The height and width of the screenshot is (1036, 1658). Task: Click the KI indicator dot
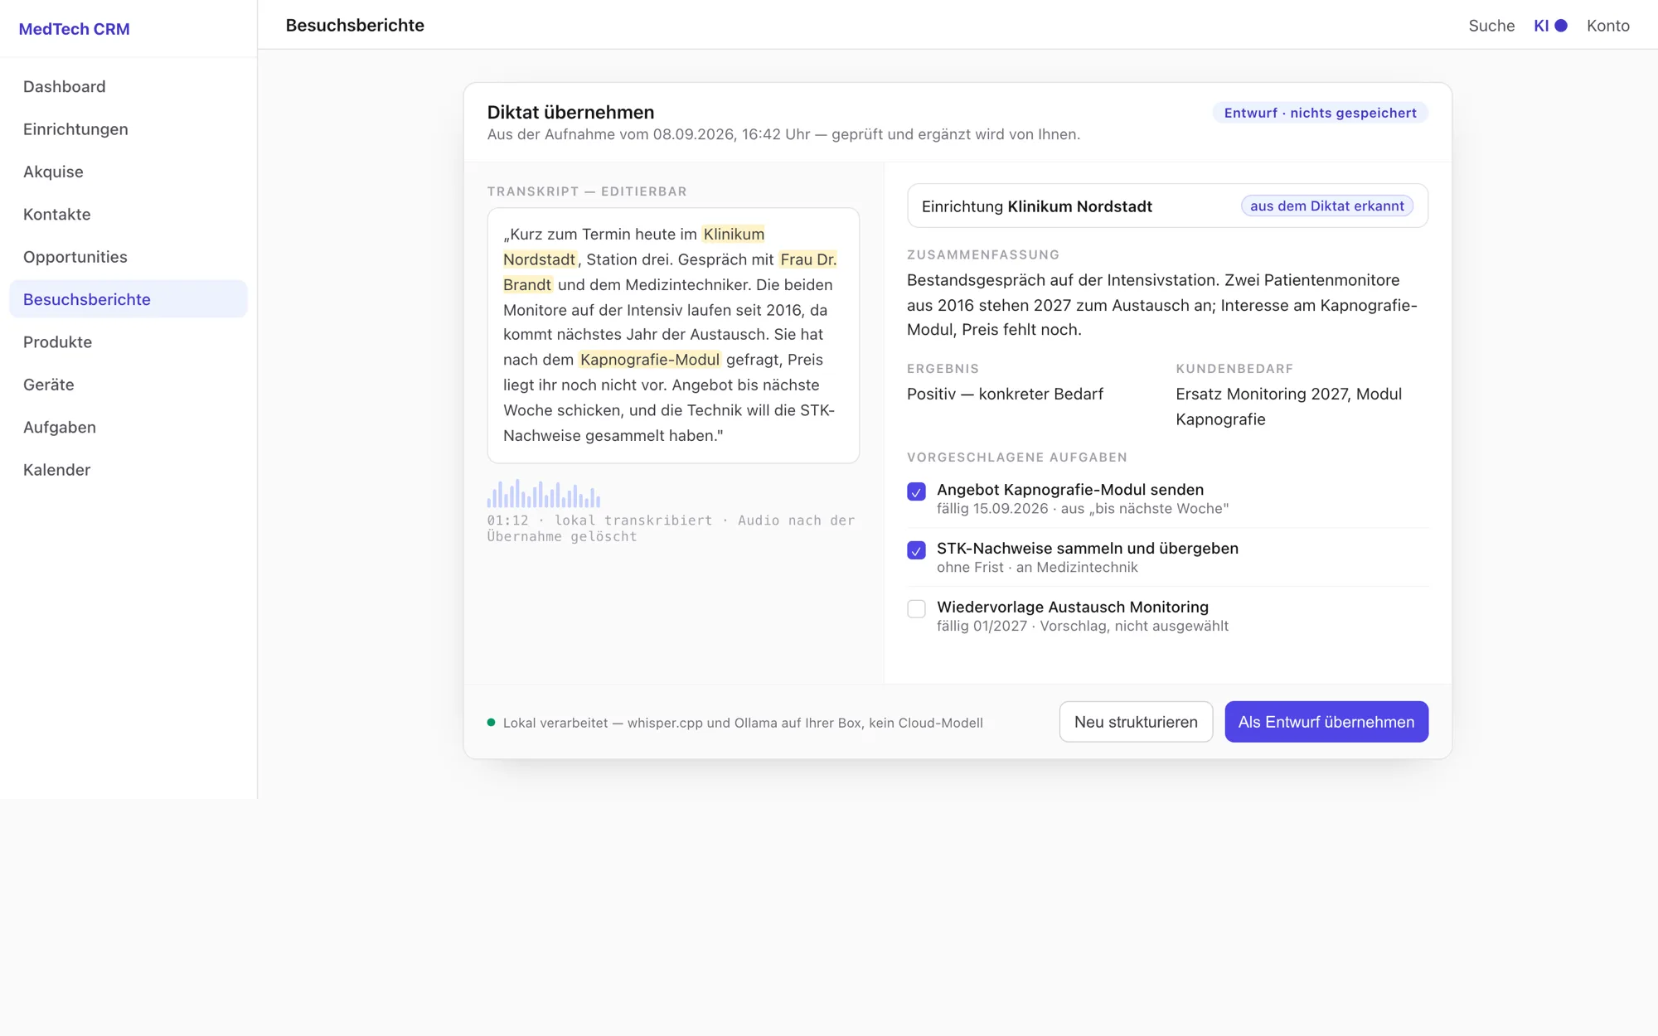pos(1561,26)
